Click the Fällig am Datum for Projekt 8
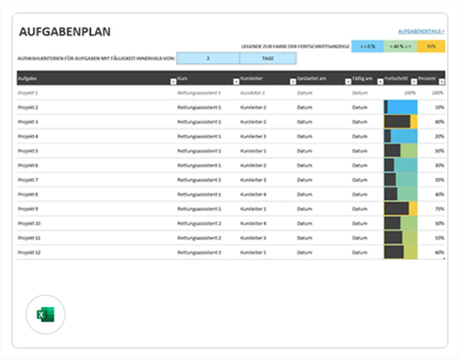This screenshot has height=360, width=459. pos(360,195)
